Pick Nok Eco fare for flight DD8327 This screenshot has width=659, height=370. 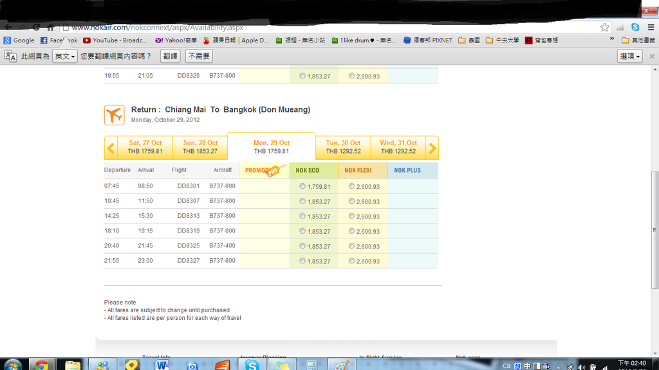302,261
